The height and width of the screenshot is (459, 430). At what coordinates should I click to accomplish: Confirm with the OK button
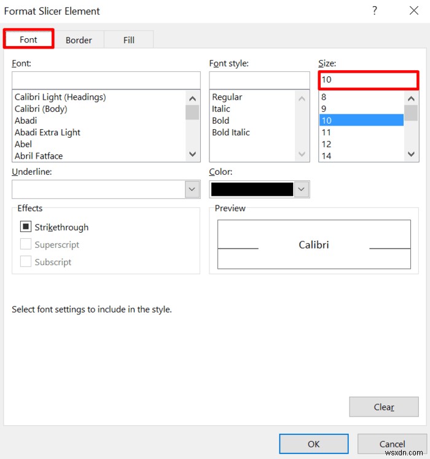pos(314,444)
